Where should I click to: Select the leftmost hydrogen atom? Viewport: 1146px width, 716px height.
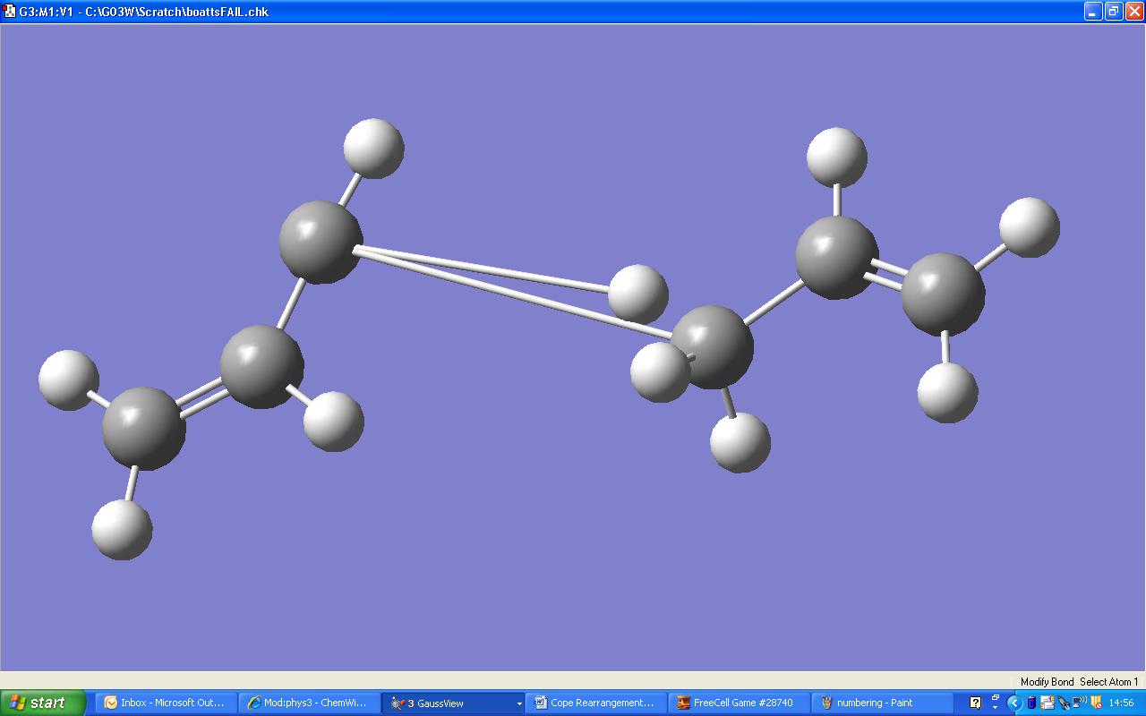click(x=69, y=380)
